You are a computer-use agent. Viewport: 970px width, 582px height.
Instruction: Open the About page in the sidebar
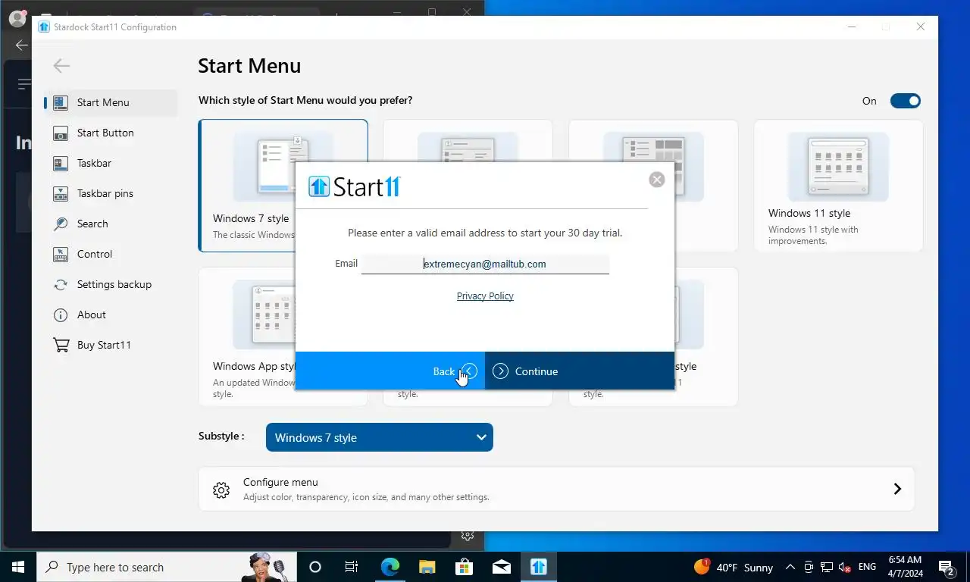(111, 314)
